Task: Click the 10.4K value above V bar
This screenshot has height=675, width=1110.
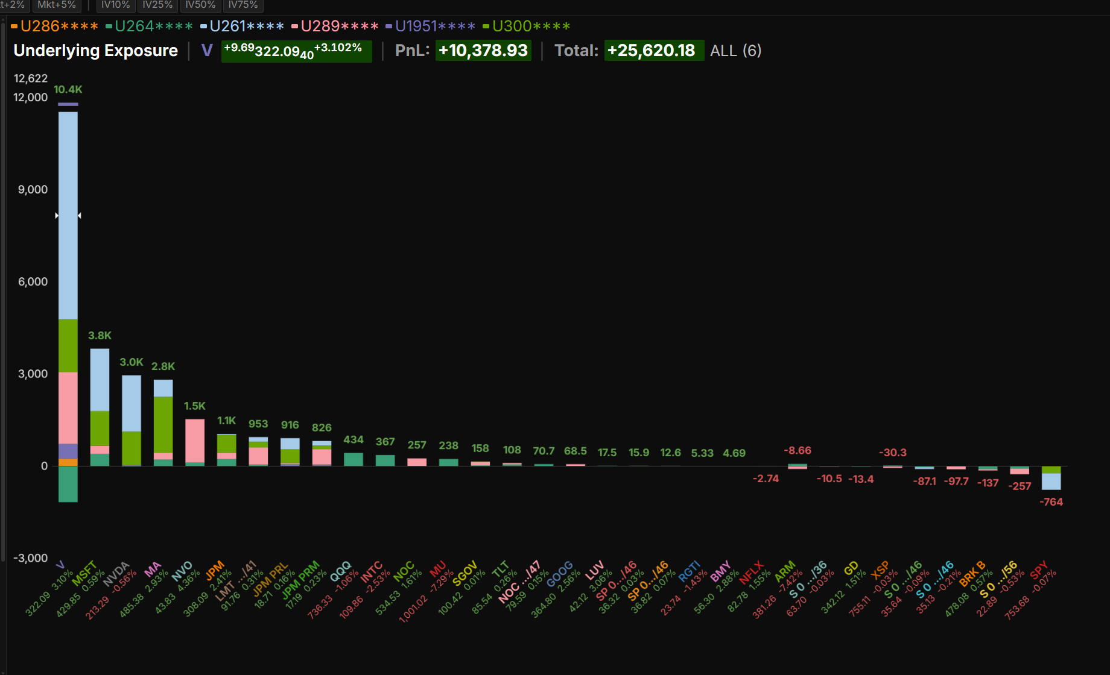Action: click(68, 89)
